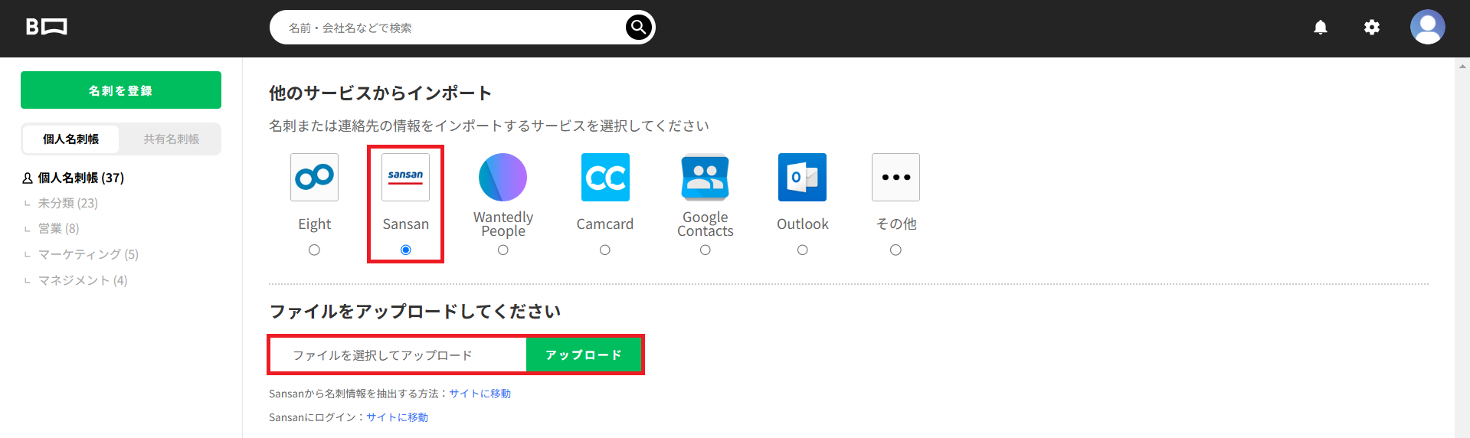Open 個人名刺帳 (37) in the sidebar
The image size is (1470, 438).
coord(81,178)
